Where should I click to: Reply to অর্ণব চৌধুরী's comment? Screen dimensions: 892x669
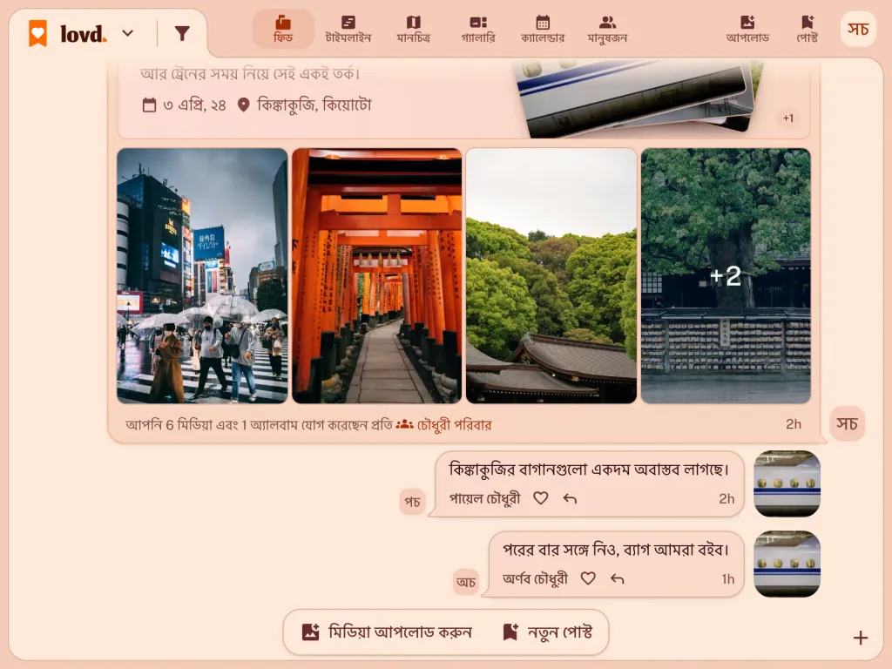click(618, 578)
